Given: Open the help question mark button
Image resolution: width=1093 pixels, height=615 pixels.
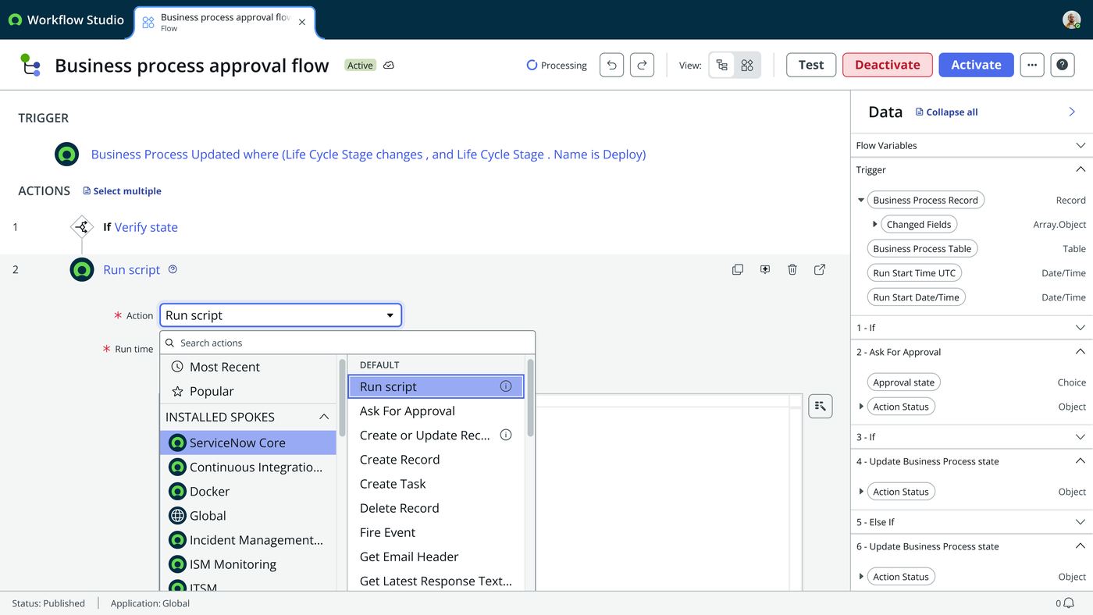Looking at the screenshot, I should pos(1062,66).
